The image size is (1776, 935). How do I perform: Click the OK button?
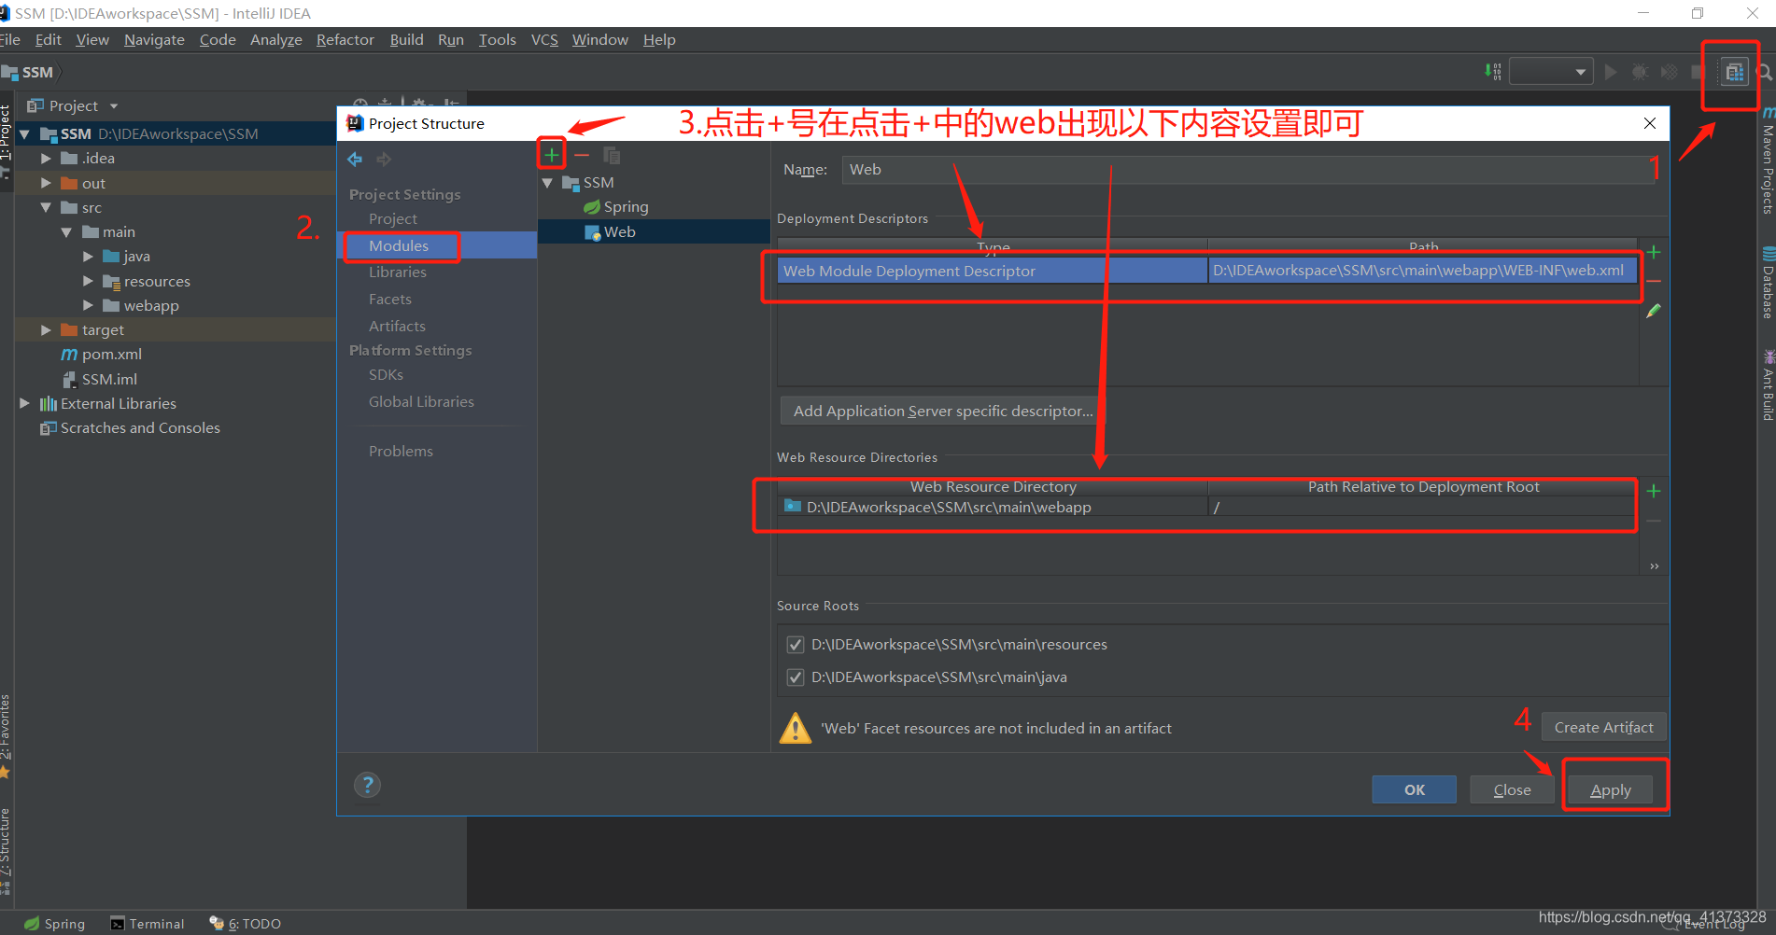click(1414, 790)
